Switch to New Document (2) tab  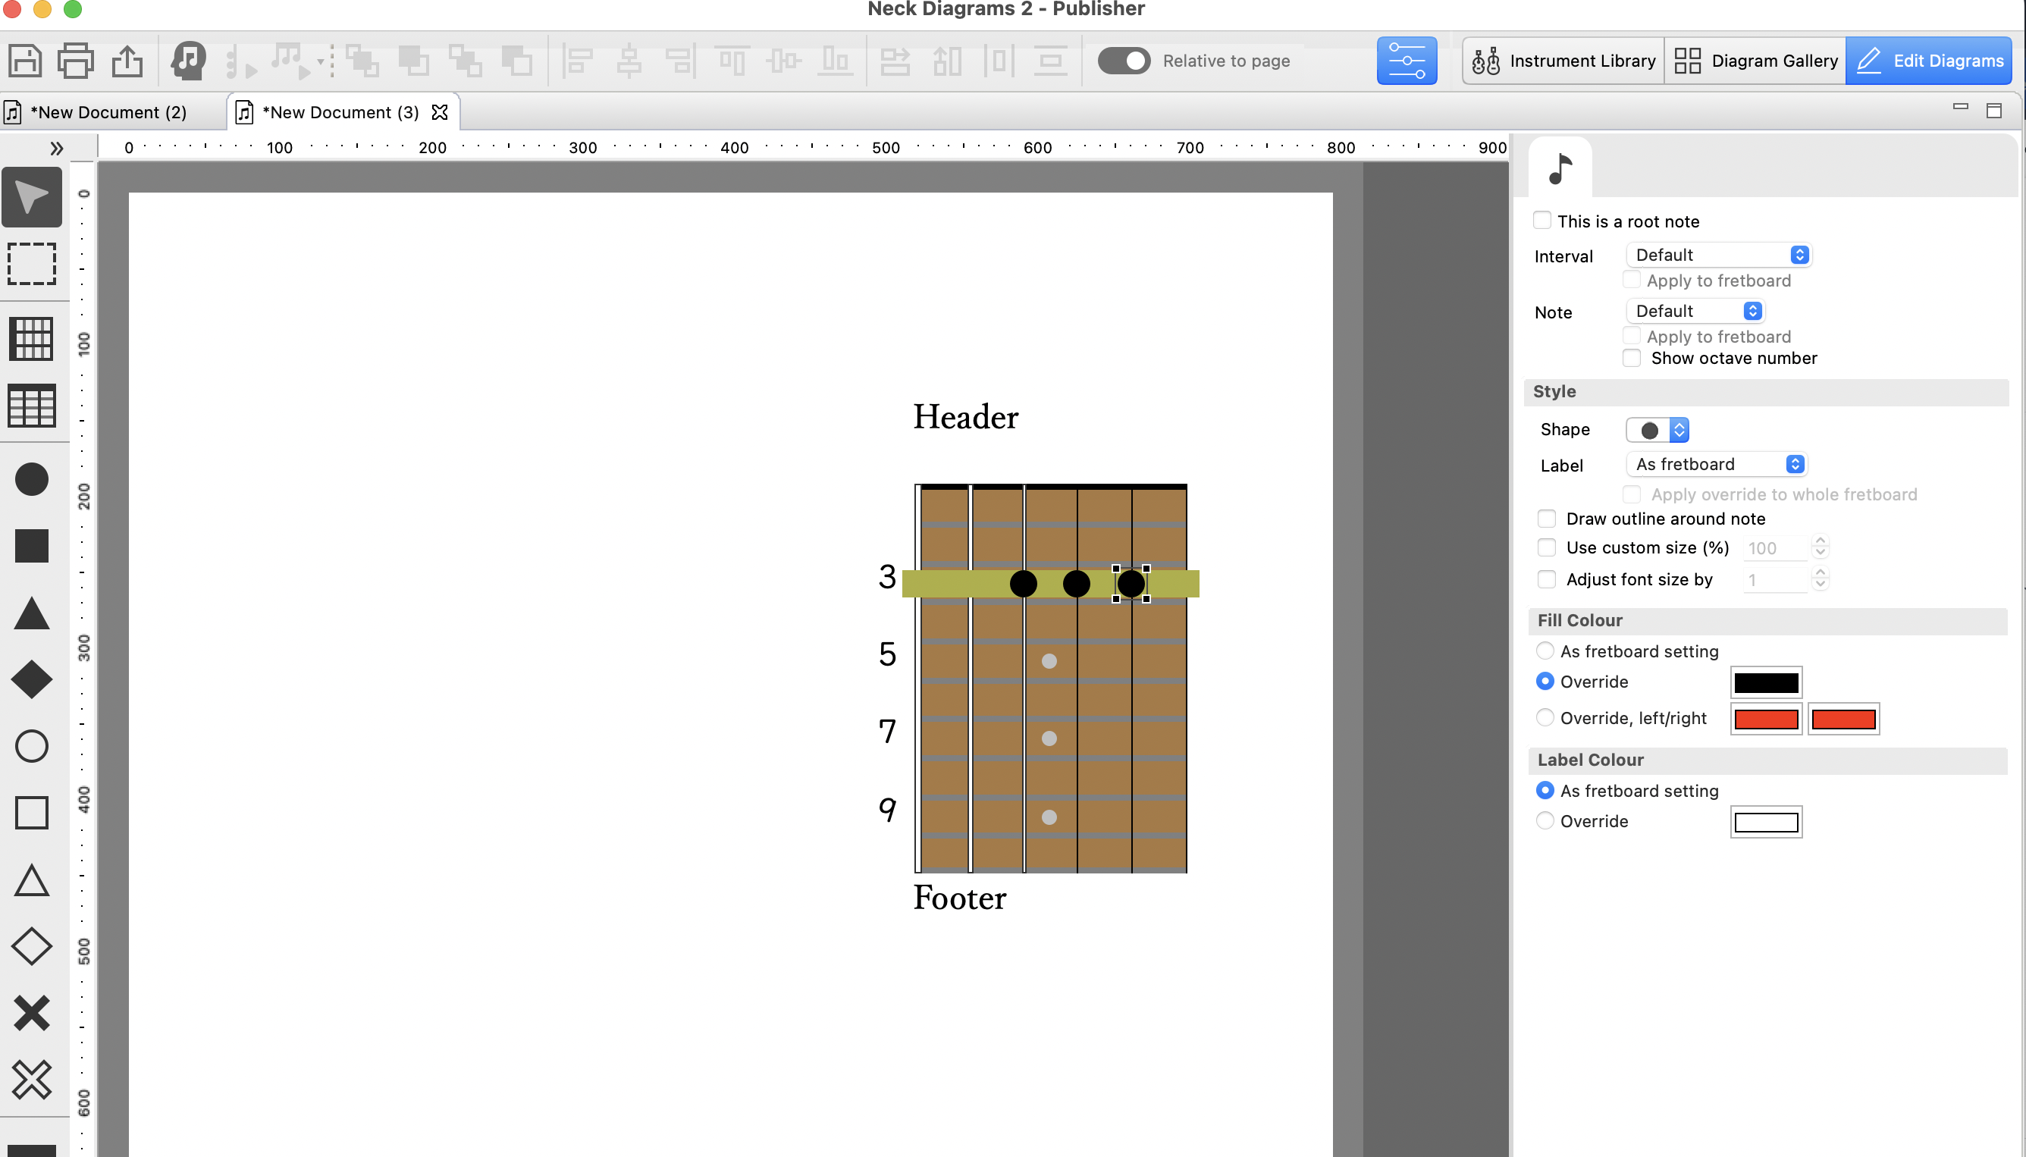[109, 112]
